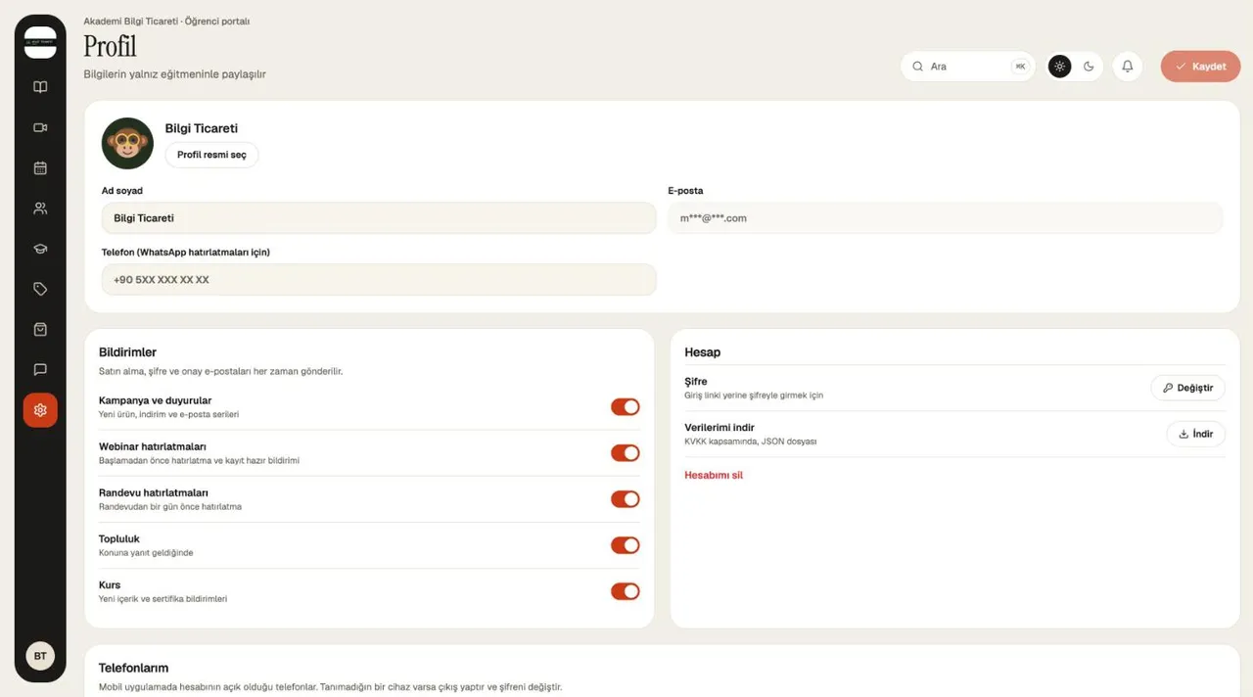Open the graduation cap sidebar icon
Screen dimensions: 1253x697
tap(40, 249)
